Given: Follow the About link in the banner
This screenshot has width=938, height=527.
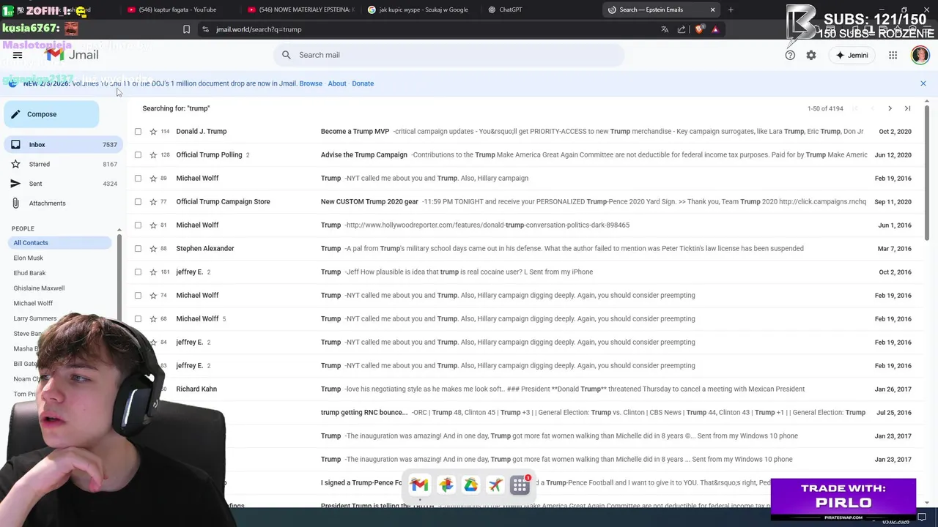Looking at the screenshot, I should click(337, 83).
